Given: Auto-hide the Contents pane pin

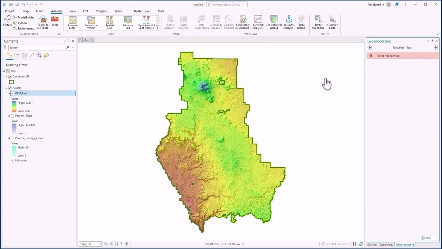Looking at the screenshot, I should (x=68, y=41).
